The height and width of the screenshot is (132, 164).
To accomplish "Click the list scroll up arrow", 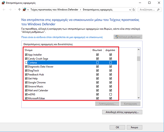I will tap(139, 50).
